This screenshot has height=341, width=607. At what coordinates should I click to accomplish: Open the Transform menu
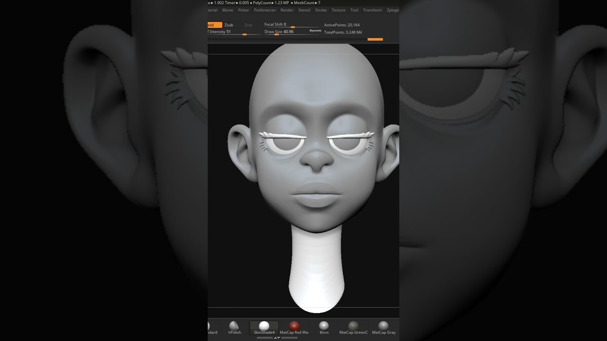tap(372, 10)
